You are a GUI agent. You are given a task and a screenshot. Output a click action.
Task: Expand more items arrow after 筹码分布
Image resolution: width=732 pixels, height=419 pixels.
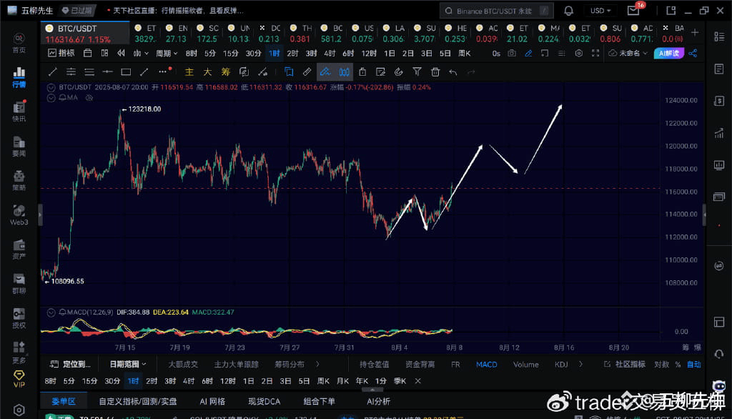pyautogui.click(x=317, y=364)
